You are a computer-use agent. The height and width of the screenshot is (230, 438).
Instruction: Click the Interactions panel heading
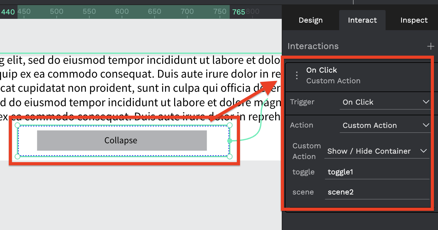pos(313,46)
